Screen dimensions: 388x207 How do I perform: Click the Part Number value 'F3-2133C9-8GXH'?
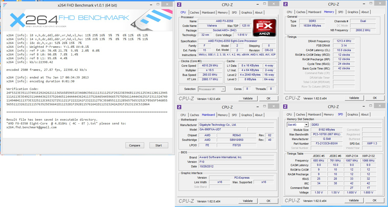click(x=327, y=143)
